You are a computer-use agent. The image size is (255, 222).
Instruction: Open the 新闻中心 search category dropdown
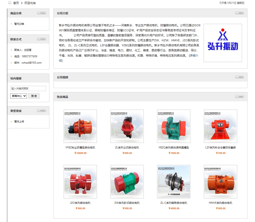(x=19, y=96)
